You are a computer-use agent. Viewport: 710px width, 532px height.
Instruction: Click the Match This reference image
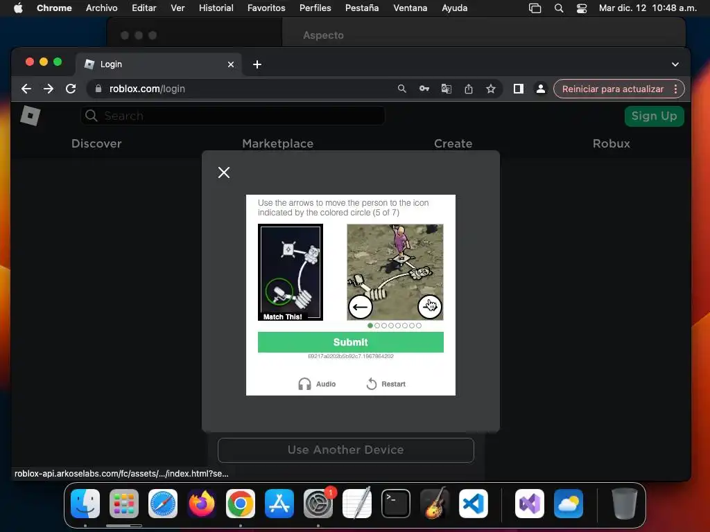click(291, 272)
